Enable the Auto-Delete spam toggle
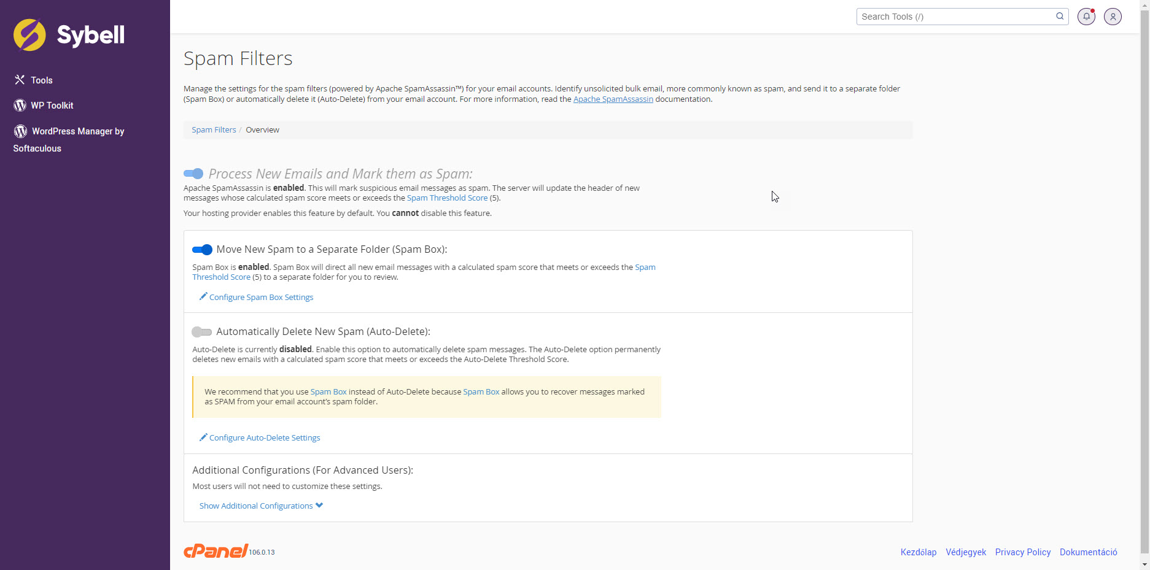 coord(201,332)
